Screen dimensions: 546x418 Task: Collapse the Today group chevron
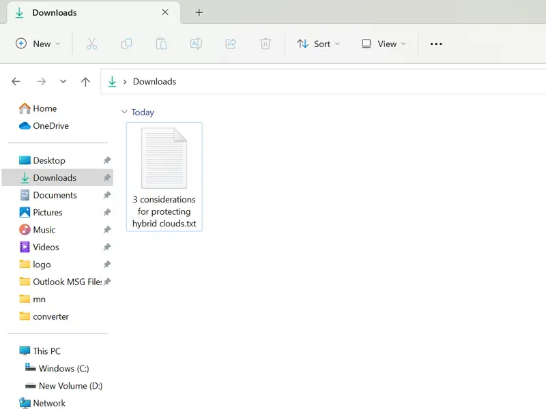click(124, 113)
